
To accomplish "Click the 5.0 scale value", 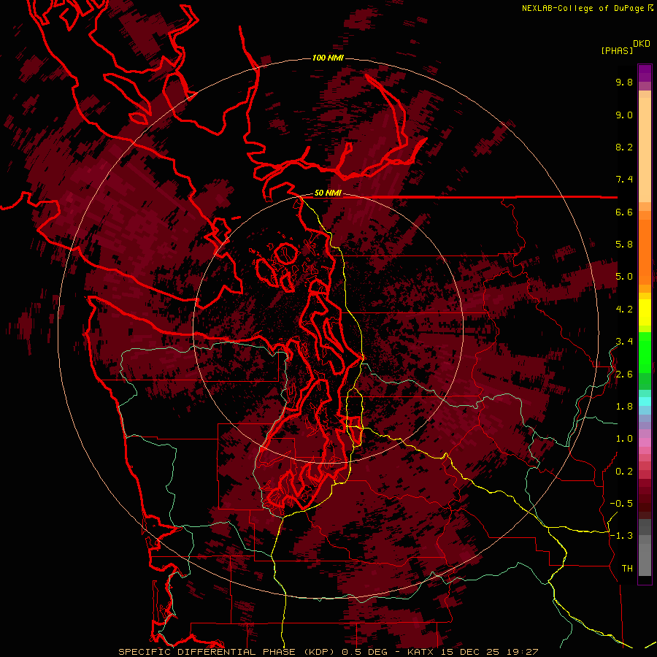I will coord(624,277).
